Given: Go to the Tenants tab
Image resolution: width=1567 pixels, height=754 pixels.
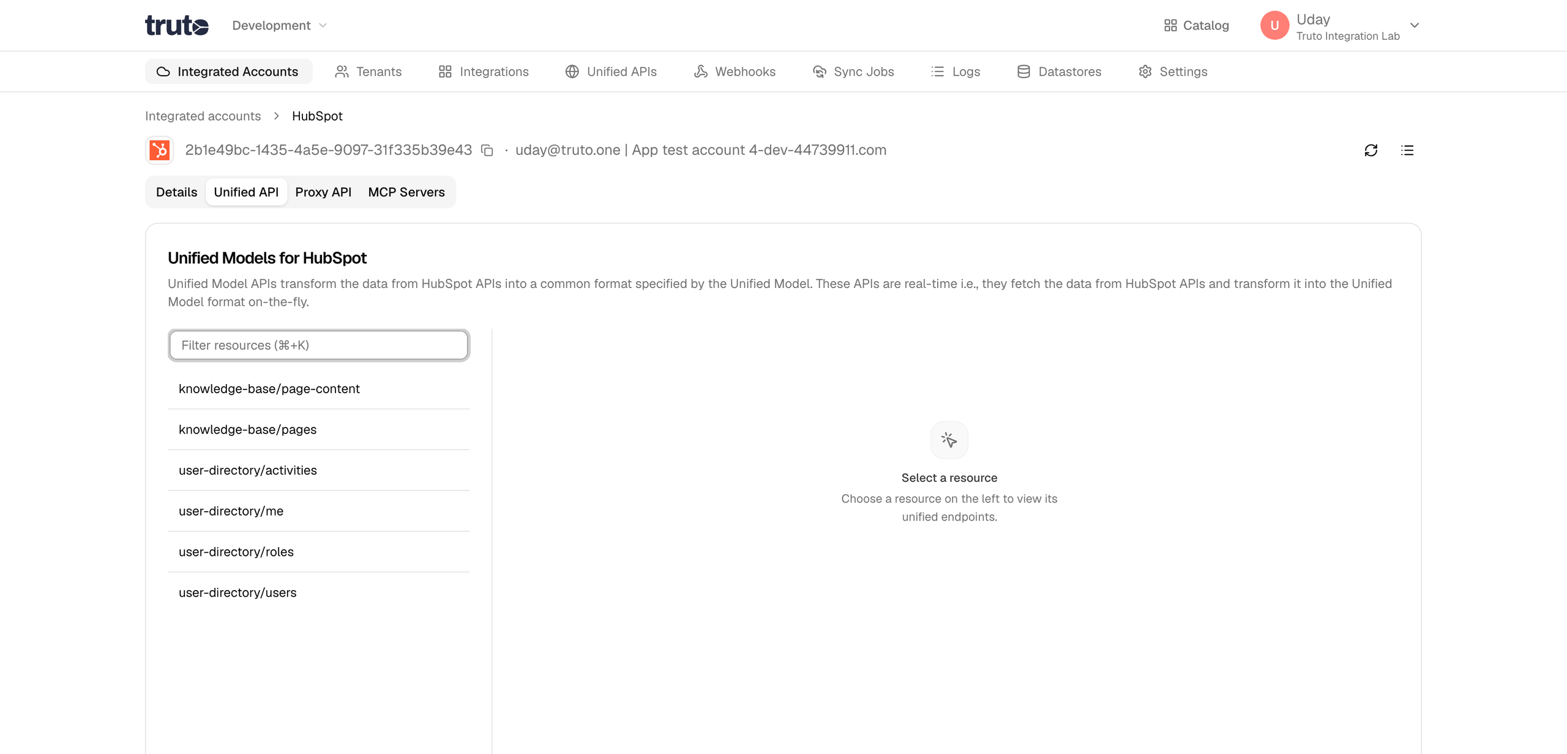Looking at the screenshot, I should pyautogui.click(x=368, y=72).
